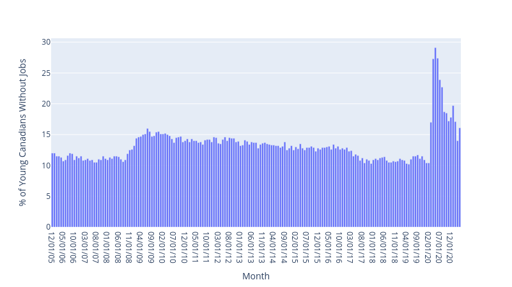Click the x-axis date label 10/01/11
512x287 pixels.
(x=206, y=247)
